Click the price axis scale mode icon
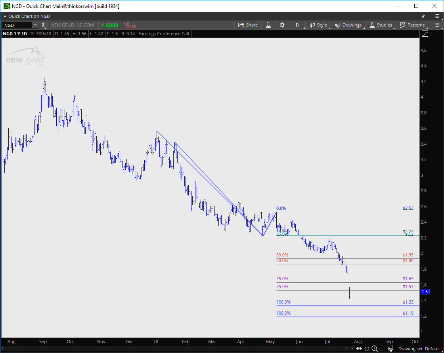Viewport: 444px width, 353px height. pos(425,34)
